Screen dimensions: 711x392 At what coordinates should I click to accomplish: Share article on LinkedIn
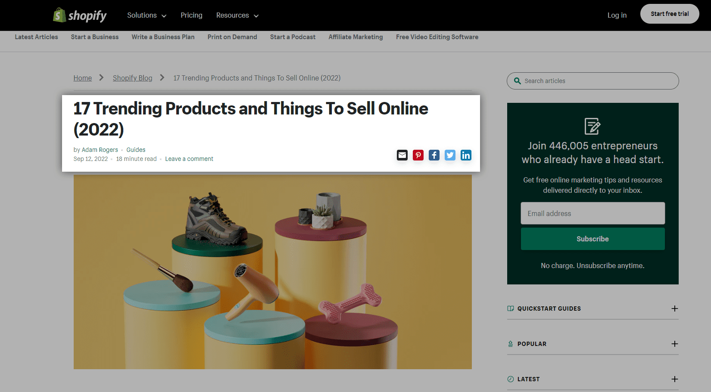point(466,155)
